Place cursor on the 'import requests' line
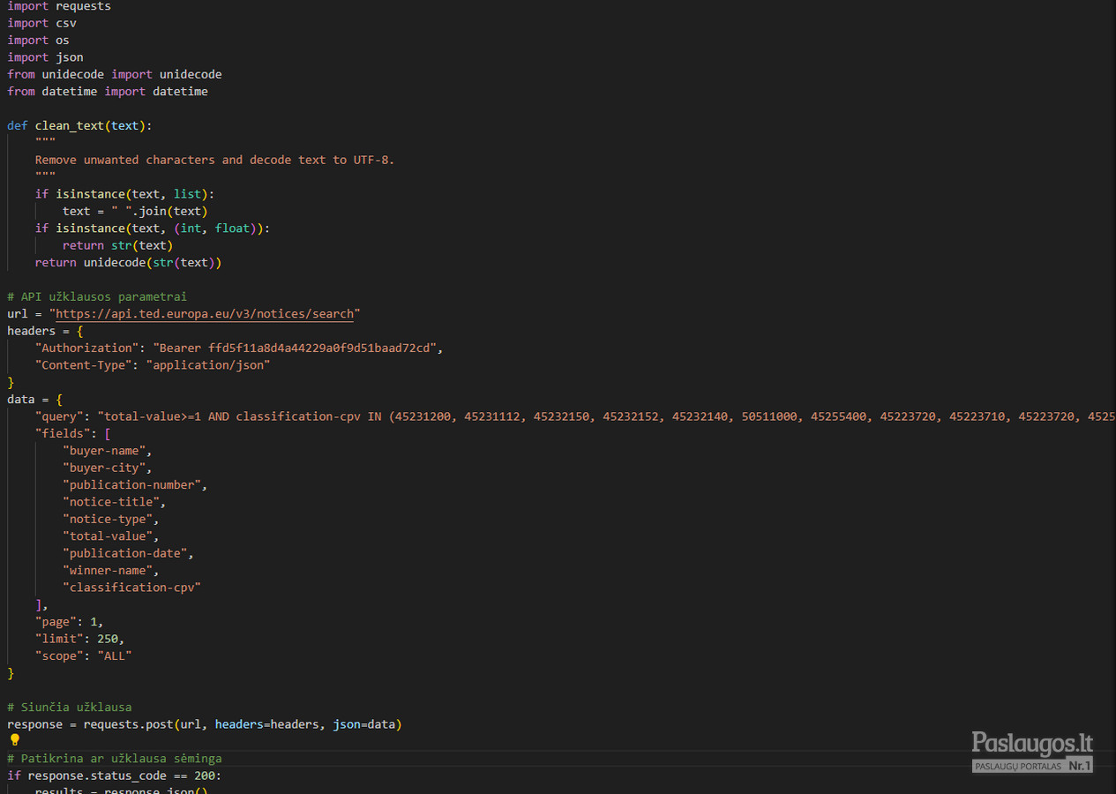 pyautogui.click(x=59, y=6)
